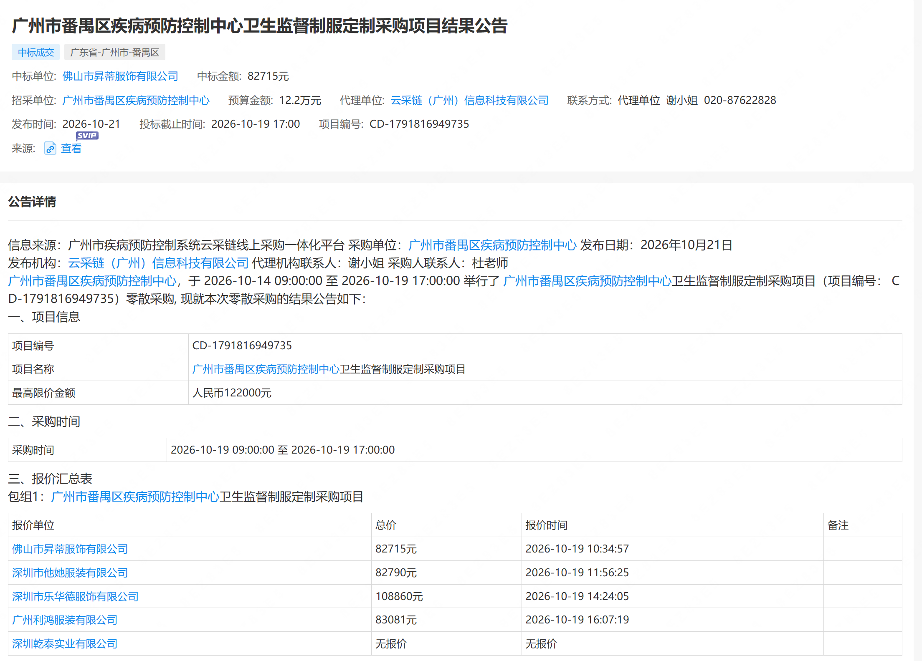Click the 公告详情 section heading
This screenshot has height=661, width=922.
coord(32,202)
